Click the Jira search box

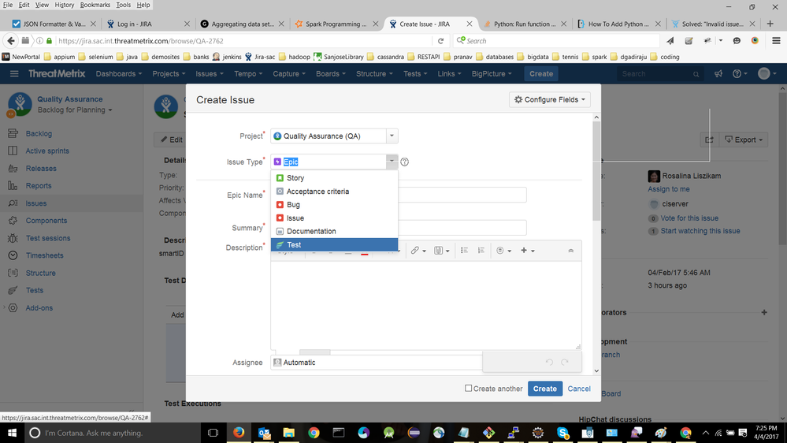tap(659, 74)
